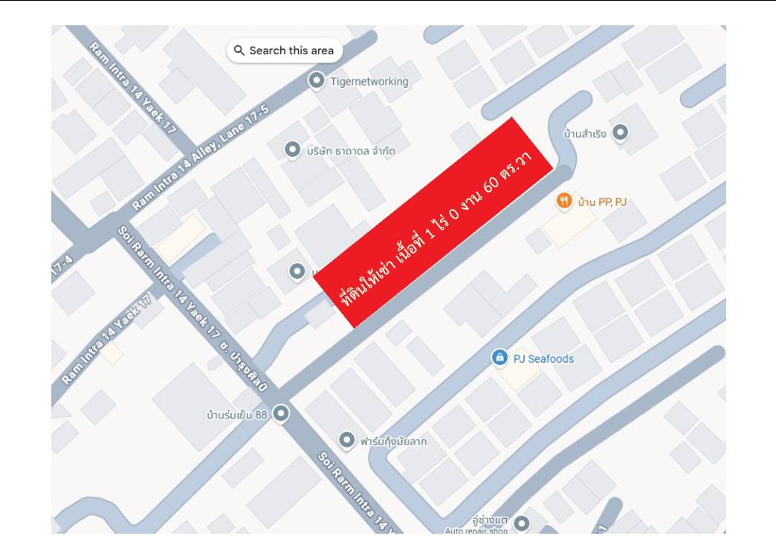
Task: Click the บ้านร่มเย็น 88 label text
Action: point(236,415)
